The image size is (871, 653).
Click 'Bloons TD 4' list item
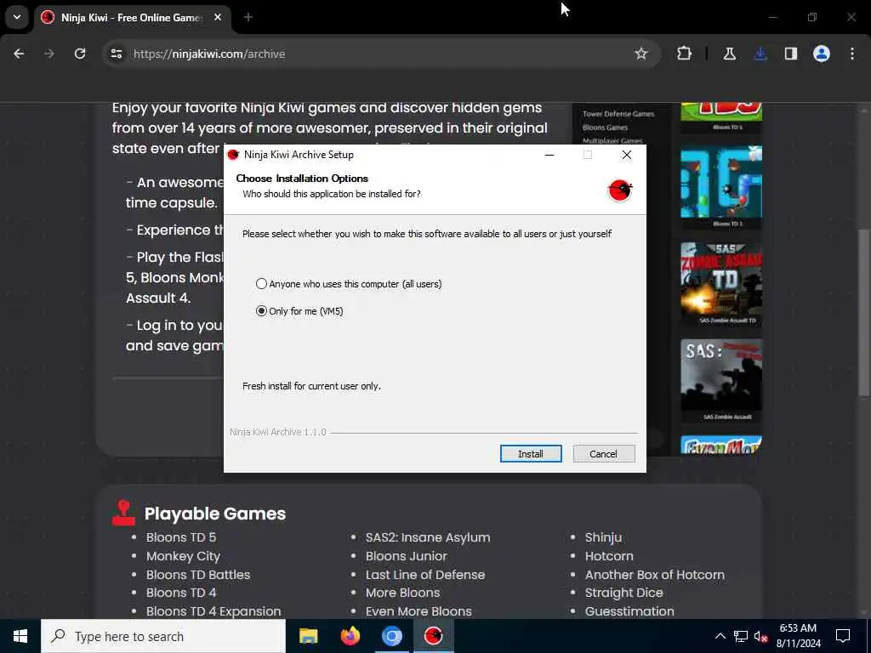[181, 593]
